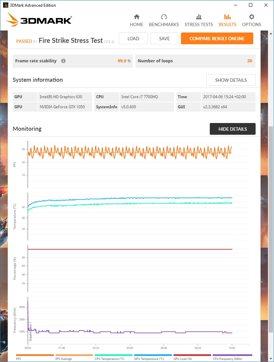
Task: Click the CPU Temperature legend swatch
Action: point(114,355)
